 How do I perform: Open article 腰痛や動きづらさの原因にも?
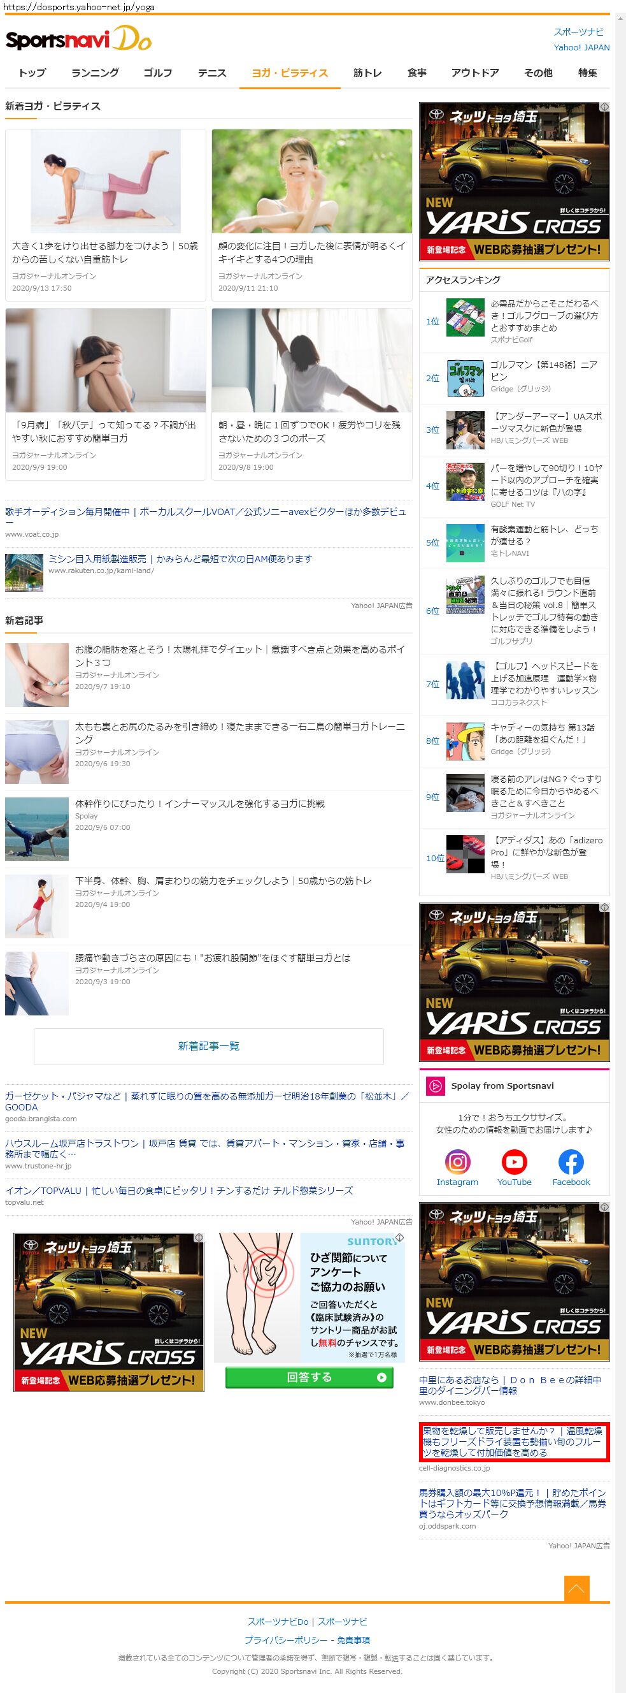213,958
